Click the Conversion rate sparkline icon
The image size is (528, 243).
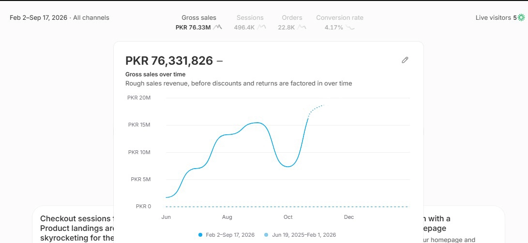[x=350, y=28]
